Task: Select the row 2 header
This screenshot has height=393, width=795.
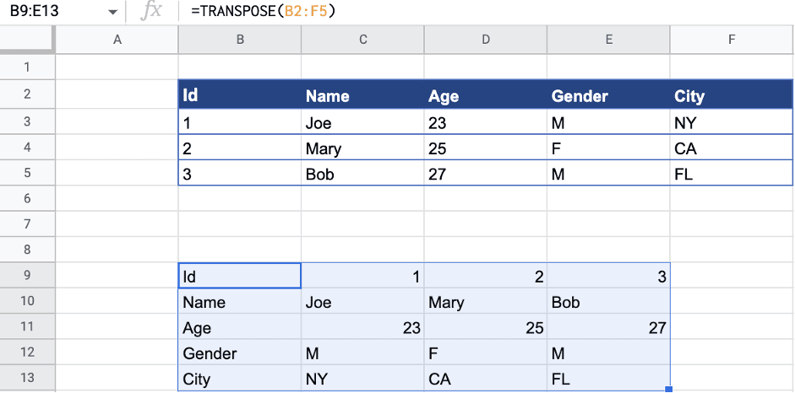Action: point(27,94)
